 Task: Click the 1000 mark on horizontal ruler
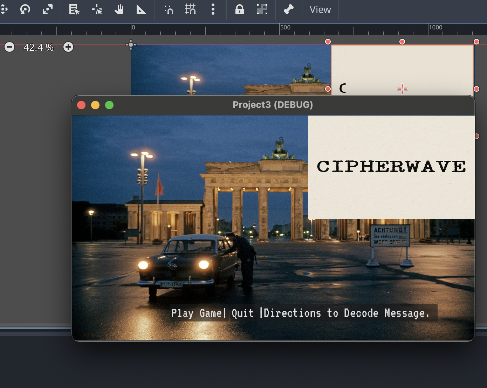435,27
